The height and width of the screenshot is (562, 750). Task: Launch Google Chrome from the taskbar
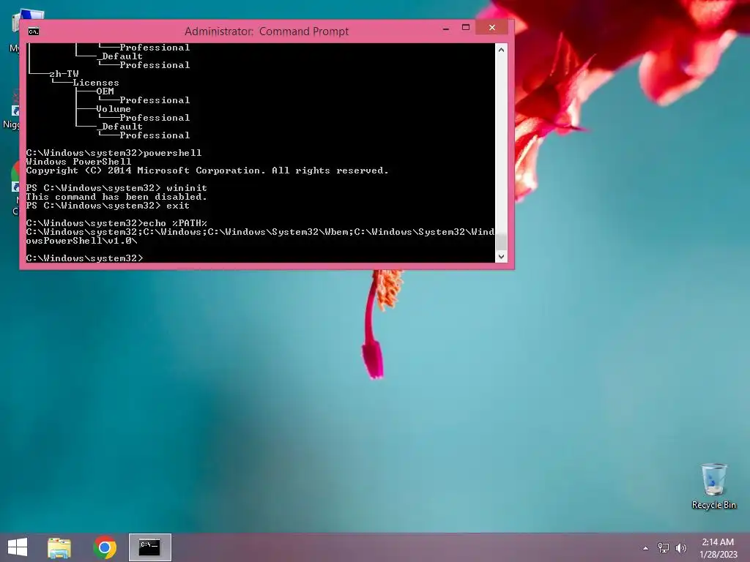pos(105,547)
